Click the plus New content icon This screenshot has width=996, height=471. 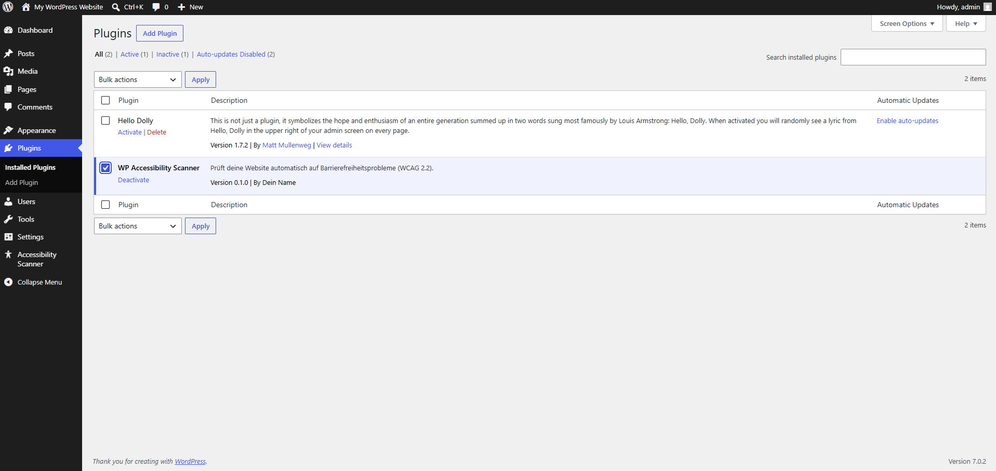coord(181,7)
